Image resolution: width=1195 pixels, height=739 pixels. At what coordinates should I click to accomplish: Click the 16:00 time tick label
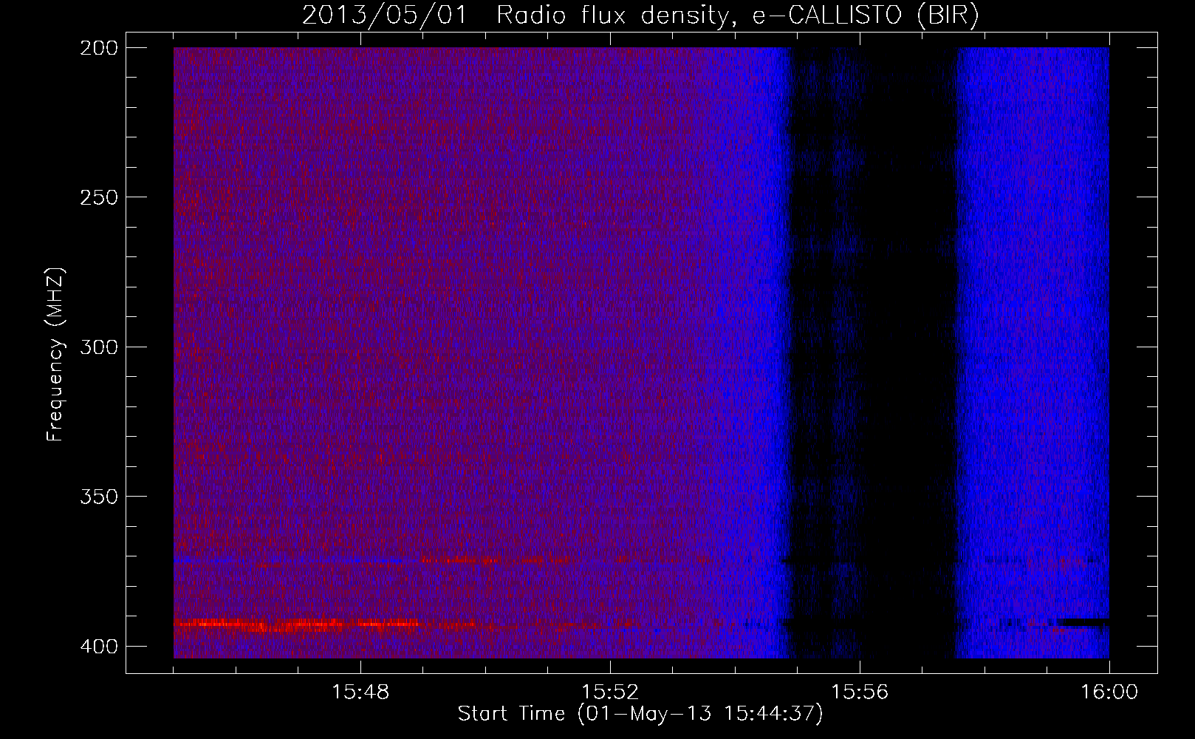pyautogui.click(x=1109, y=692)
